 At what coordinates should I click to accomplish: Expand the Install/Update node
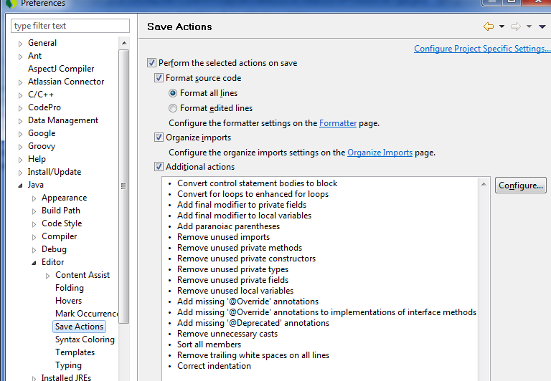pos(20,173)
